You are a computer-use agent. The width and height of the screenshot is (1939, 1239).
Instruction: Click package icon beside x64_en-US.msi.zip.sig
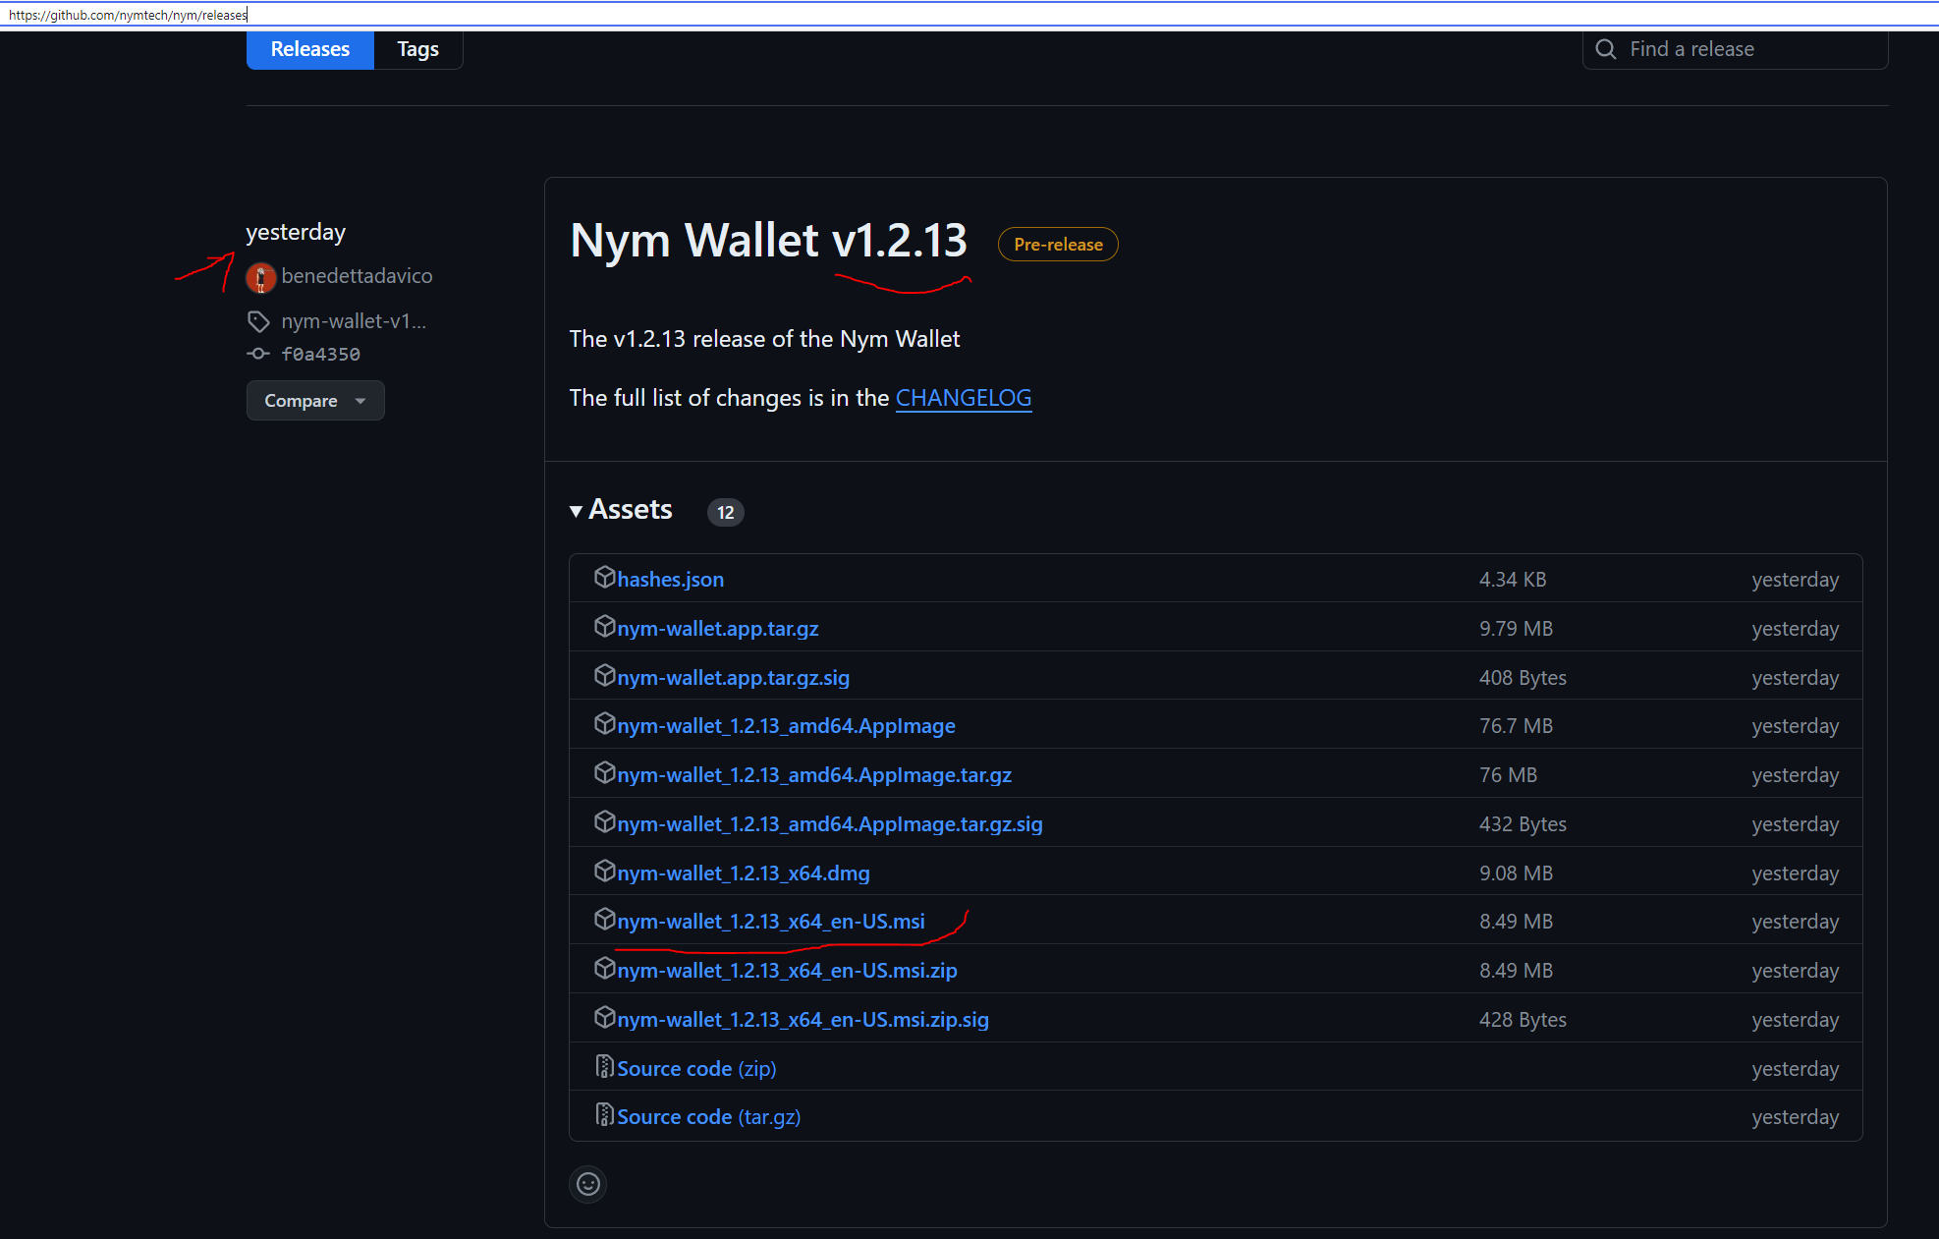[604, 1017]
